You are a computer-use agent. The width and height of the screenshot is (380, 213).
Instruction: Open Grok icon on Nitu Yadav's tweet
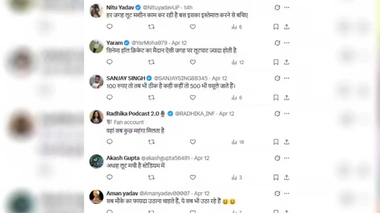[277, 7]
